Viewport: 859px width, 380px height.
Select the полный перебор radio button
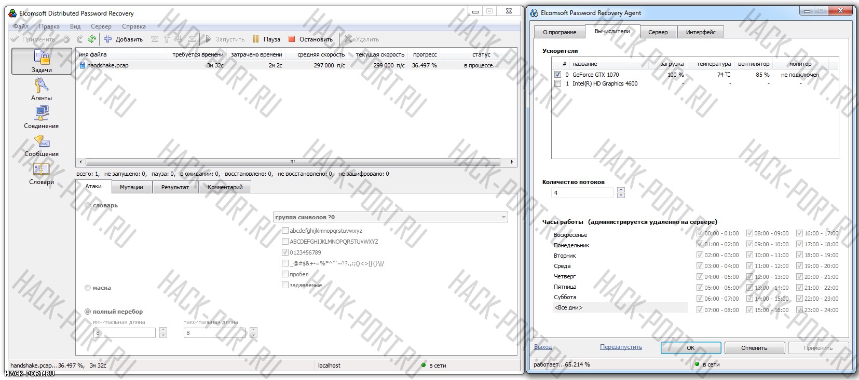[88, 312]
